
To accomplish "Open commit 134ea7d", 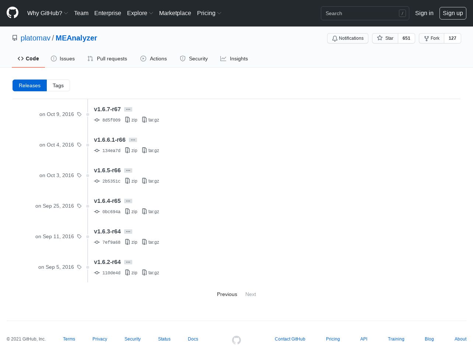I will coord(107,151).
